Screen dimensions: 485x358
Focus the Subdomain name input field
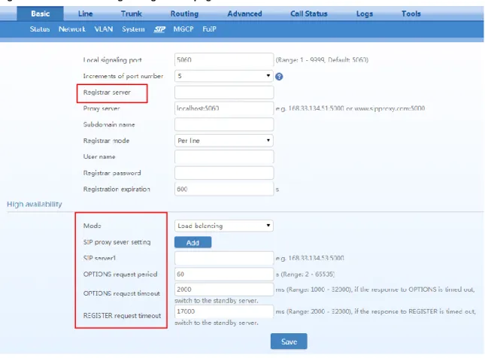tap(224, 124)
